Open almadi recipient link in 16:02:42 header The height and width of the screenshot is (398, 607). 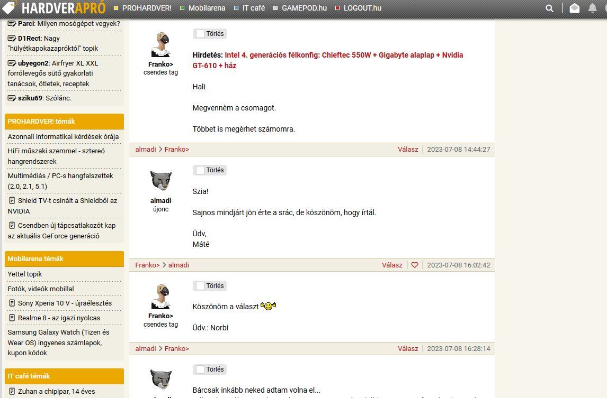178,265
